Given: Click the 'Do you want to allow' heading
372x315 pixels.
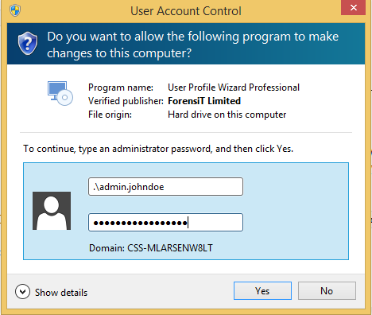Looking at the screenshot, I should (193, 45).
